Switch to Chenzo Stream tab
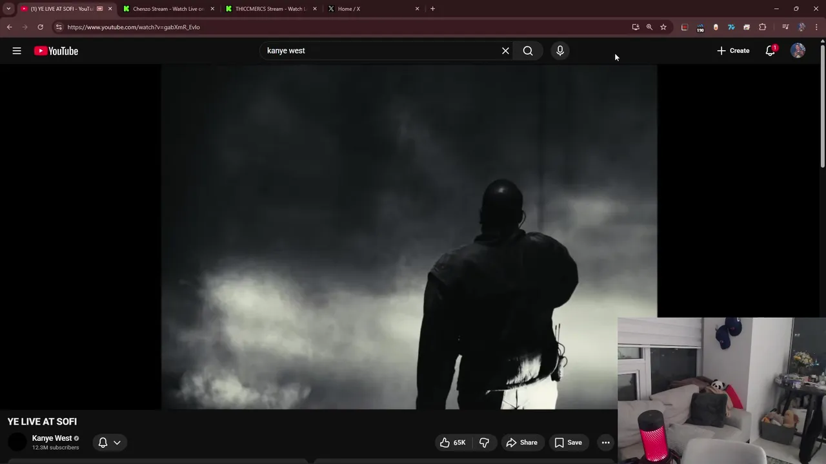The width and height of the screenshot is (826, 464). click(168, 9)
